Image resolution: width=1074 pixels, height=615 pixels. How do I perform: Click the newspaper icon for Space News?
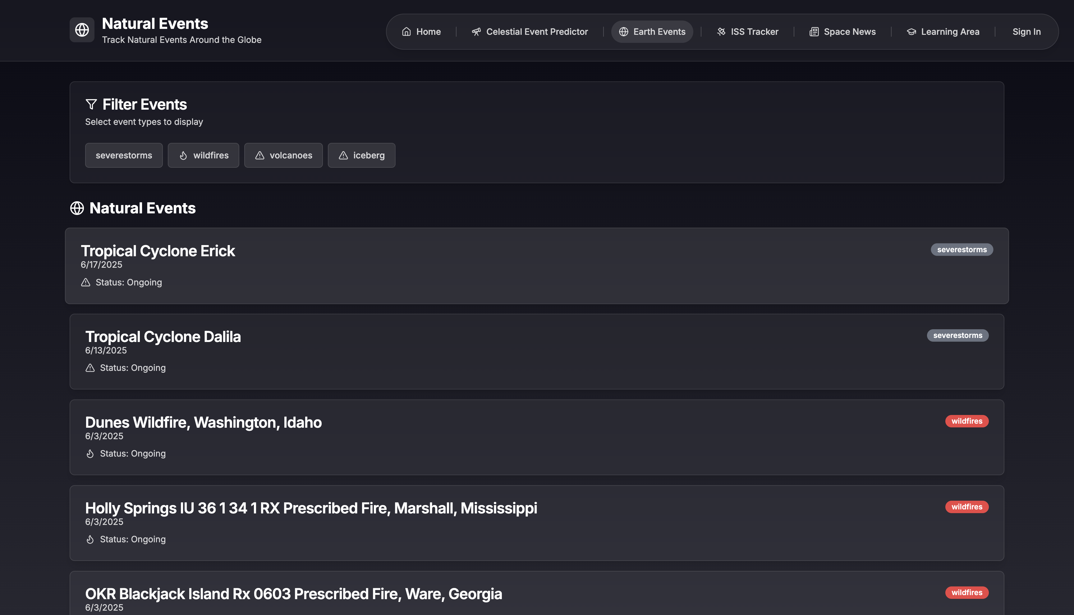[x=814, y=32]
